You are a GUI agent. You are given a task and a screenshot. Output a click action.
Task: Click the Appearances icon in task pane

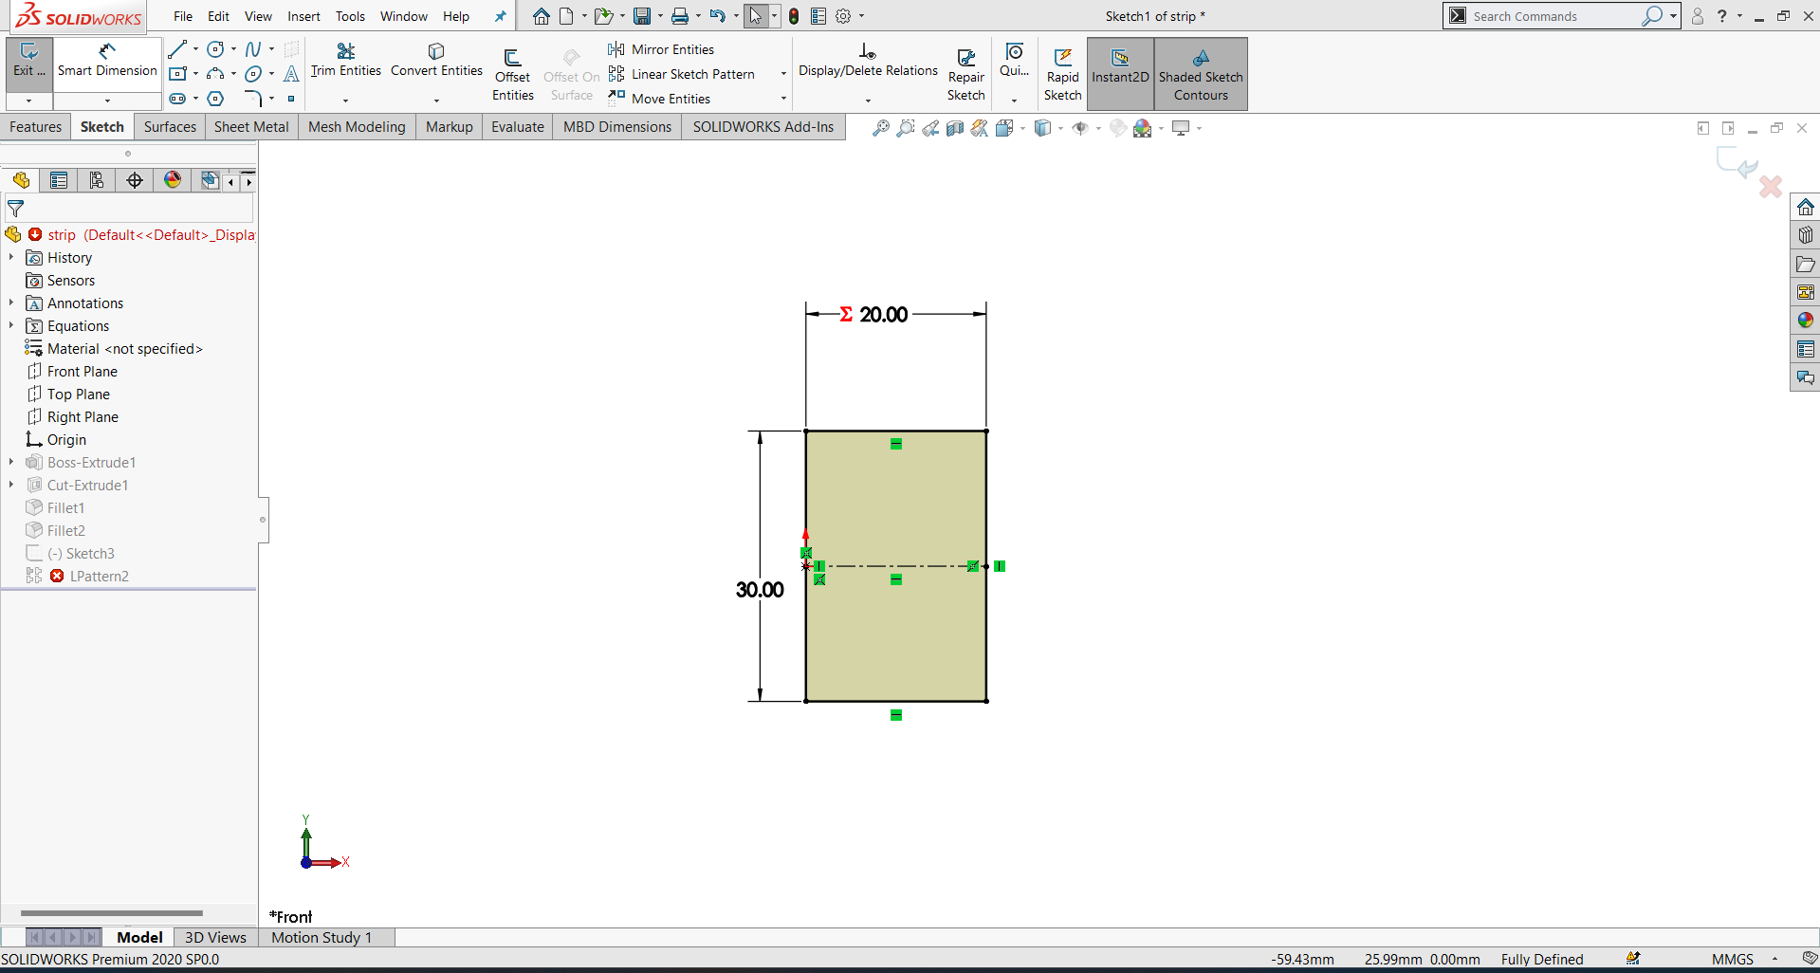pos(1805,321)
